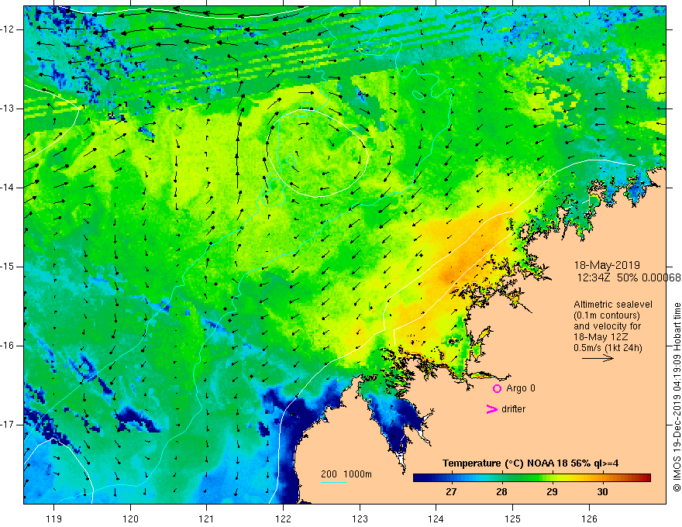Click the '12:34Z 50% 0.00068' text

(629, 277)
